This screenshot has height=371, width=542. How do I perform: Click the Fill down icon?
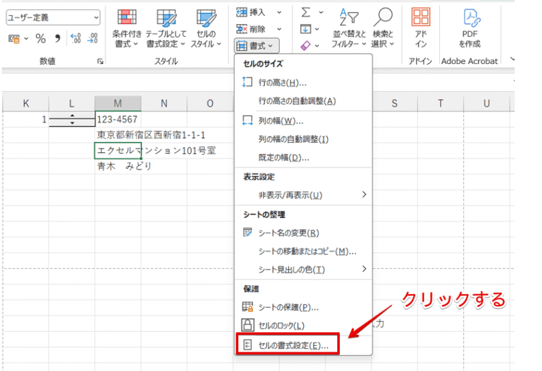coord(305,29)
